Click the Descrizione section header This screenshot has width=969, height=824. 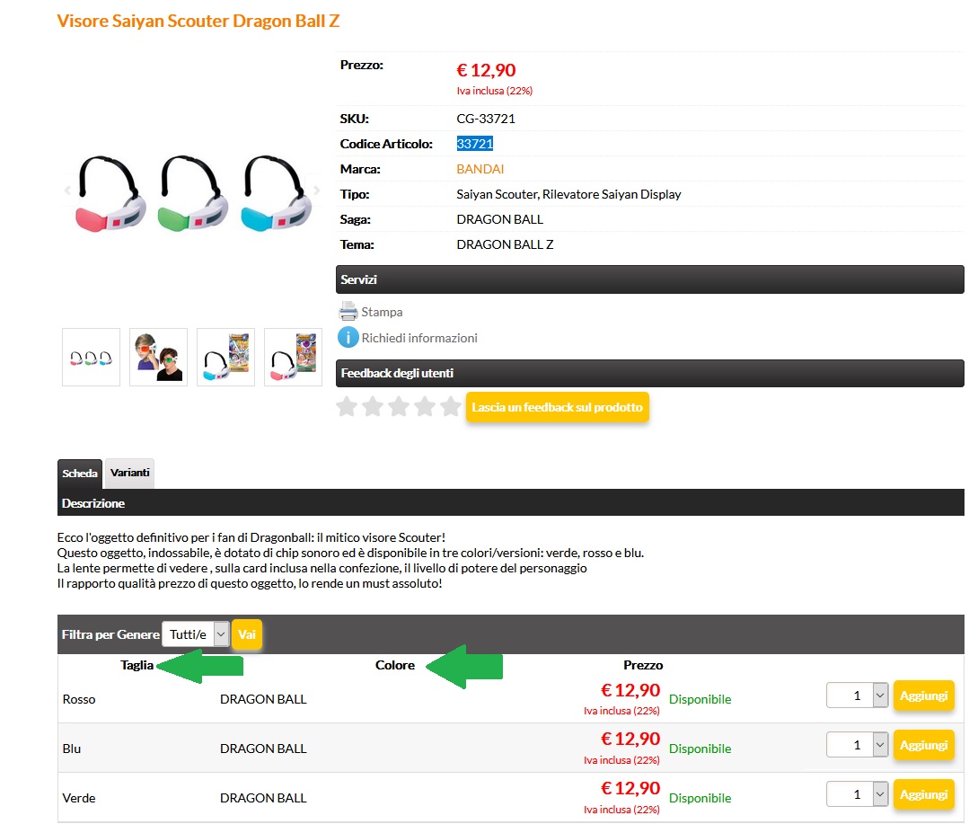click(510, 502)
